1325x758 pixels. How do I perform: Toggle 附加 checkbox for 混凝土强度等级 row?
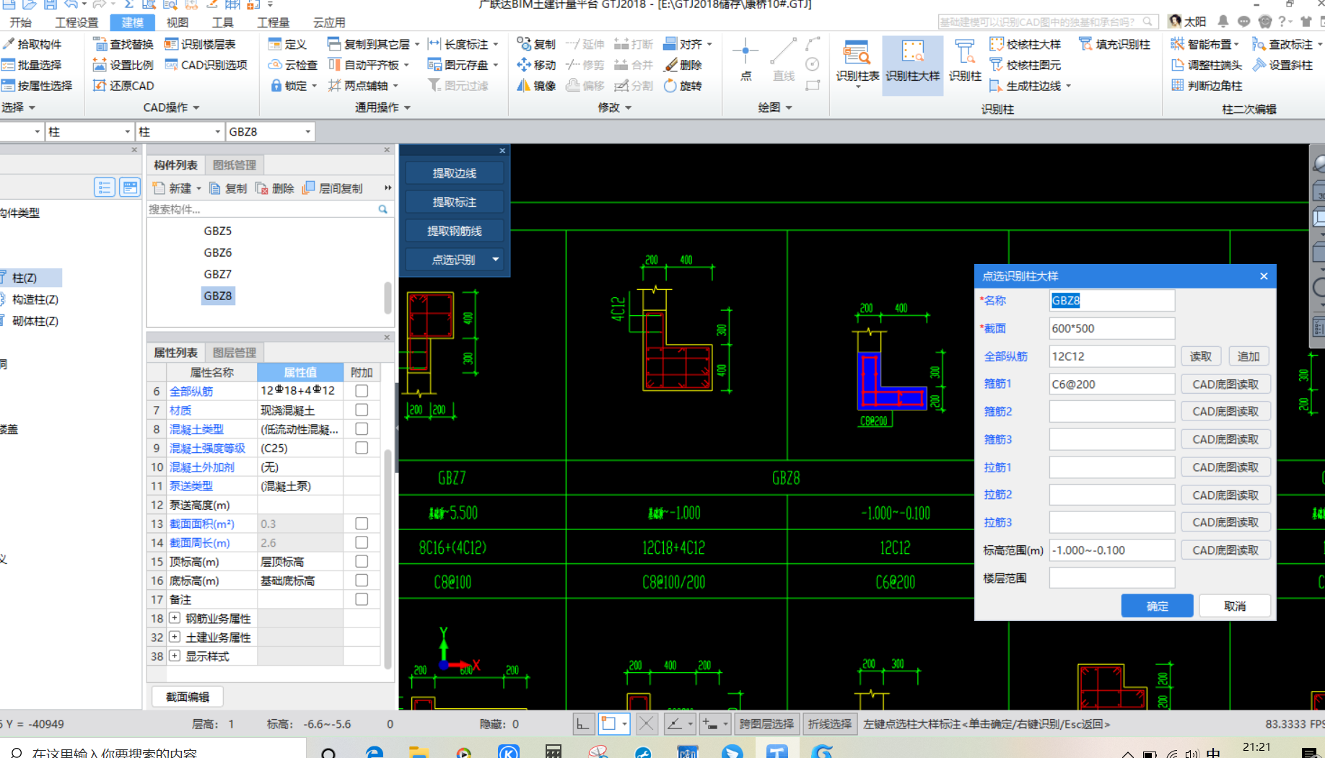pos(362,448)
